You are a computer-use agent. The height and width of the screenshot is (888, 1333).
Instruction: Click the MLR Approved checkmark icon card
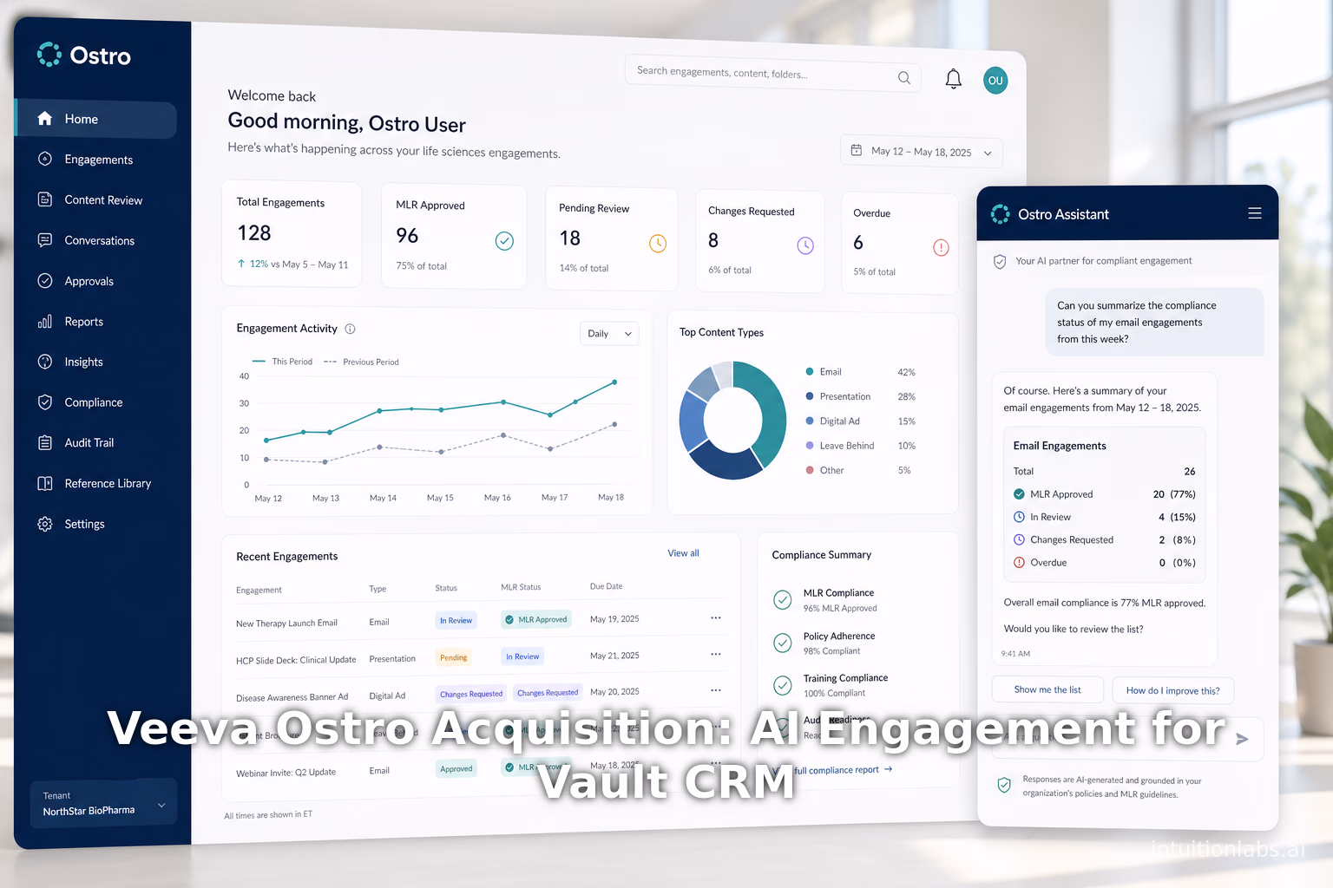coord(504,241)
